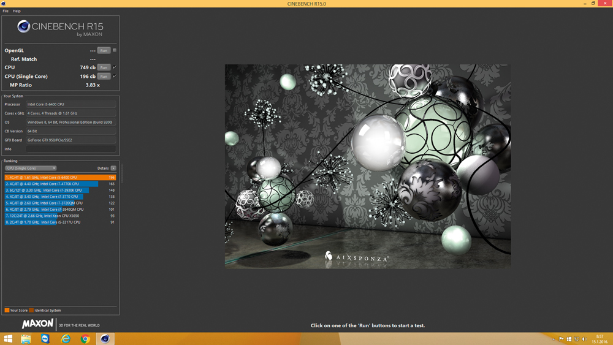The width and height of the screenshot is (613, 345).
Task: Select ranking entry Intel Core i5-3317U CPU
Action: 60,222
